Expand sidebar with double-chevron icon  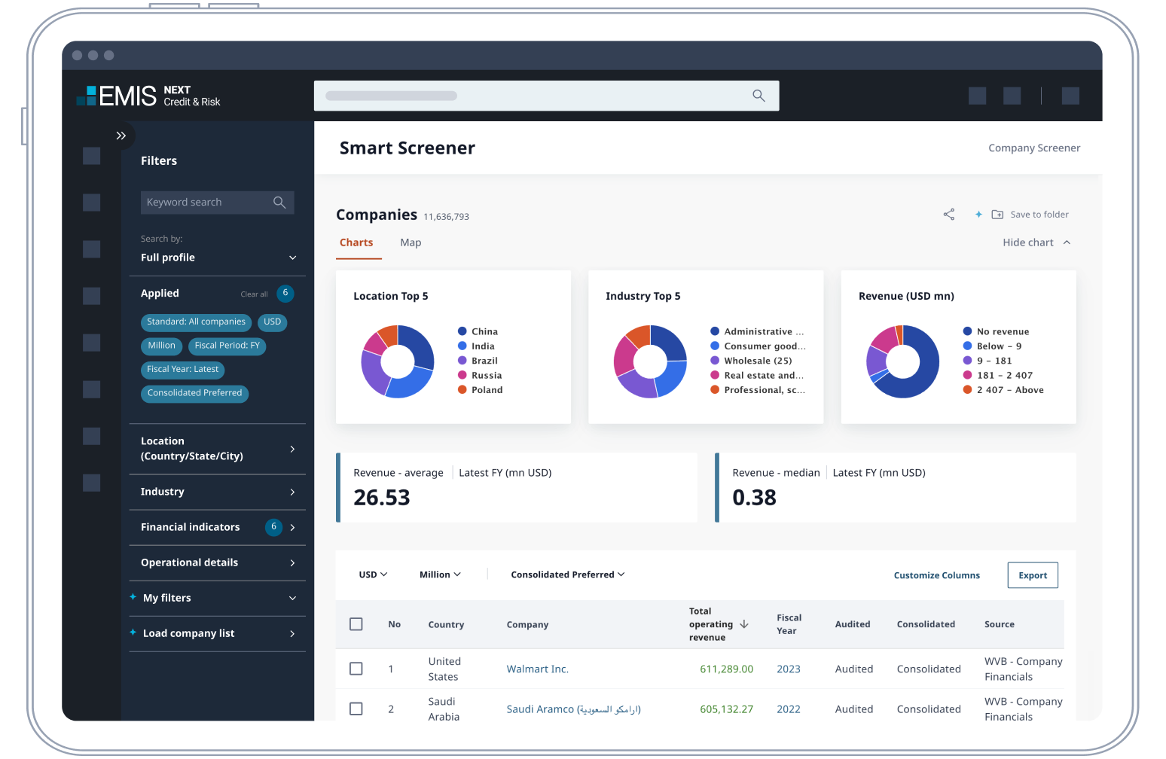coord(121,136)
